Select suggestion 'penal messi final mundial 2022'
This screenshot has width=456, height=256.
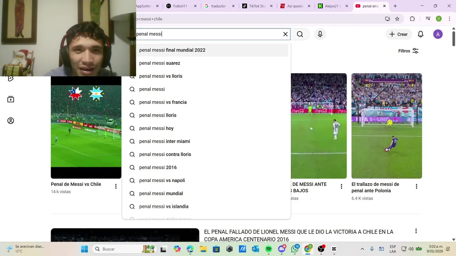(206, 50)
